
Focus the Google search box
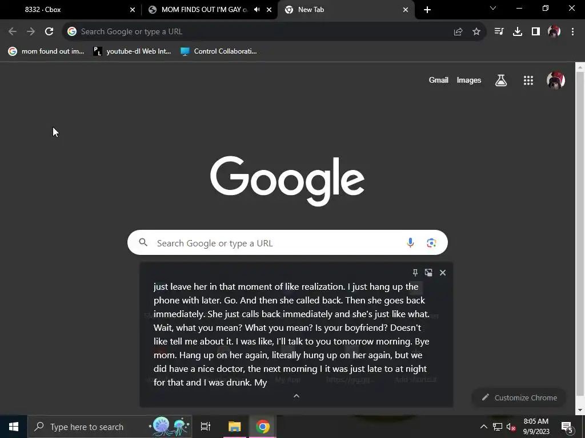click(287, 243)
